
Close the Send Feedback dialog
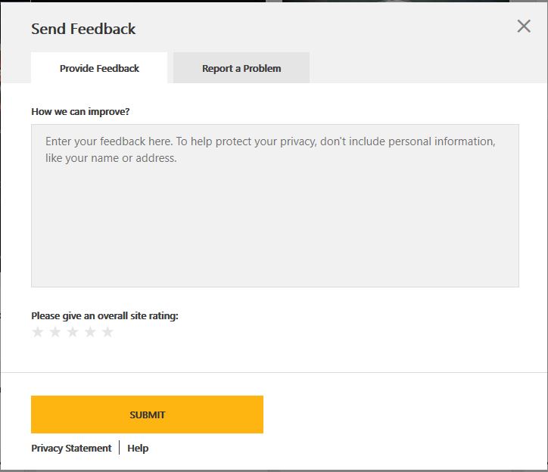[524, 26]
